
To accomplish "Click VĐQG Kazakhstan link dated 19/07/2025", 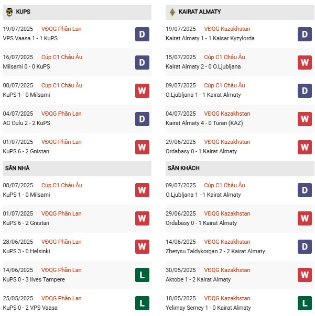I will (227, 29).
